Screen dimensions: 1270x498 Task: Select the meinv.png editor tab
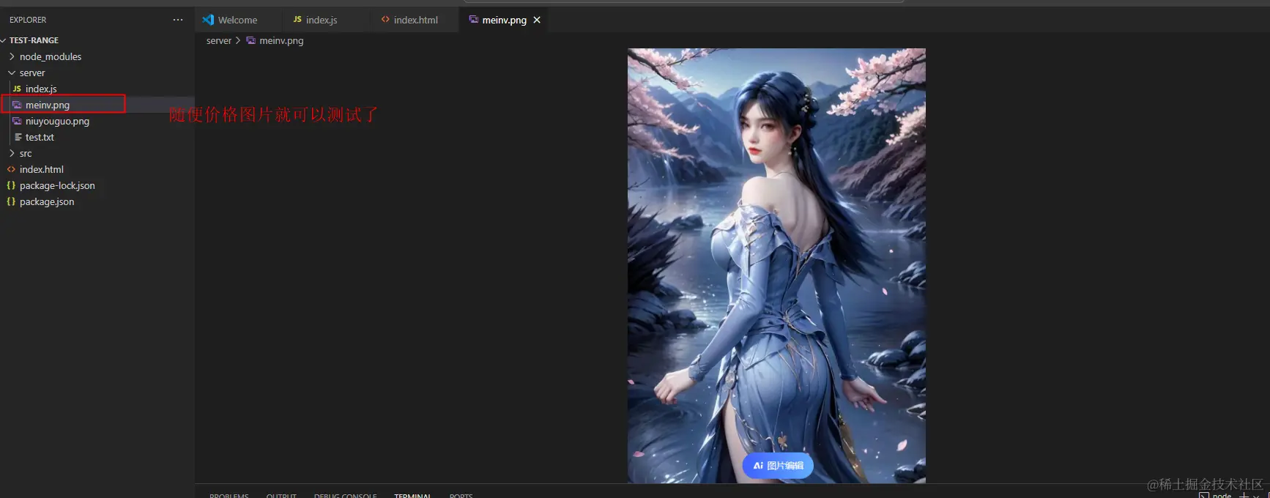tap(504, 20)
